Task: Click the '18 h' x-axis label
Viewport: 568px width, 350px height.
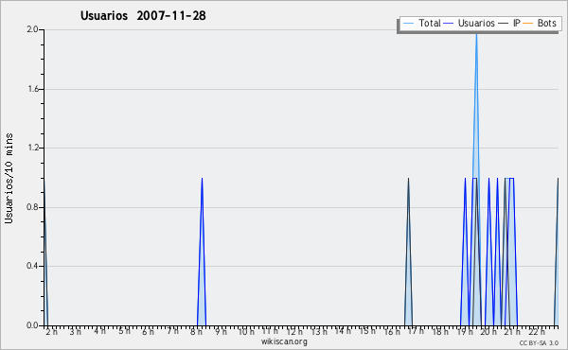Action: coord(440,332)
